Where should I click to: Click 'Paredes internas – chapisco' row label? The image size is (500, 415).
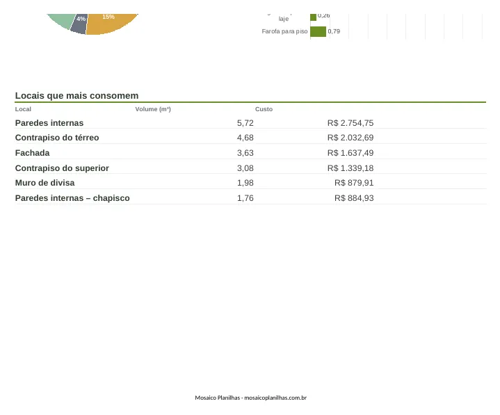coord(72,198)
